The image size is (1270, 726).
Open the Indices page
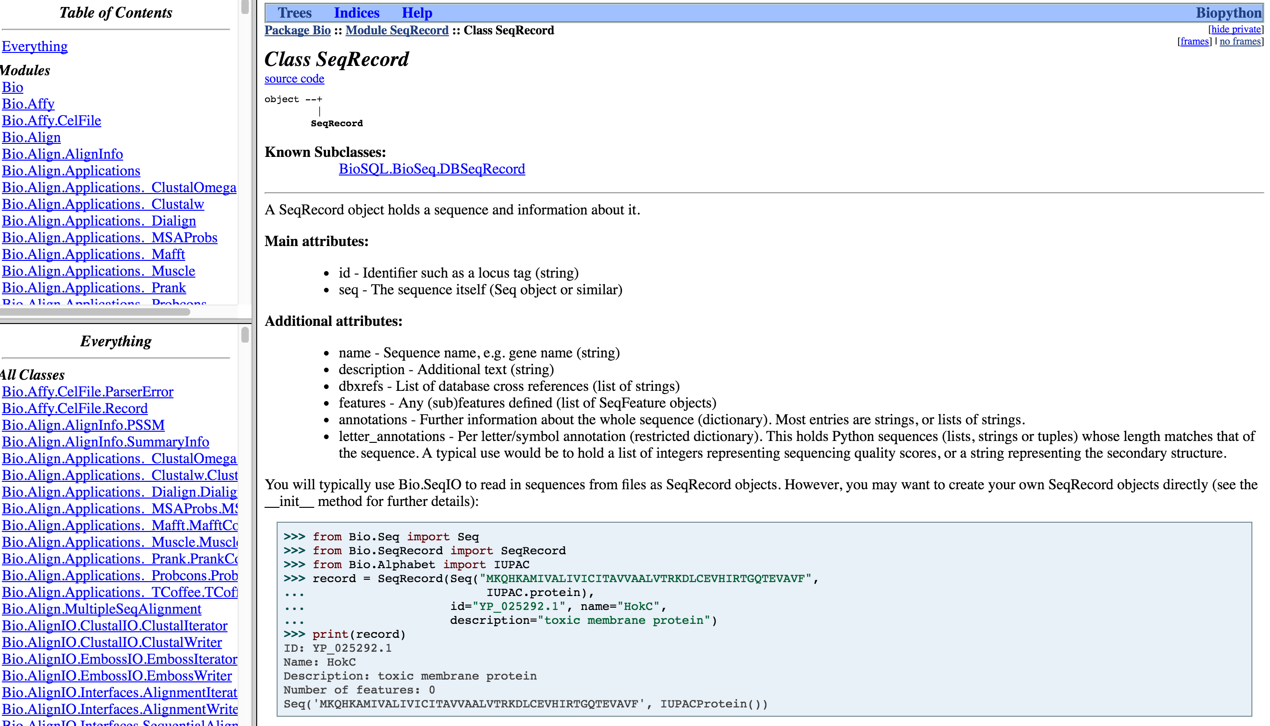click(357, 13)
